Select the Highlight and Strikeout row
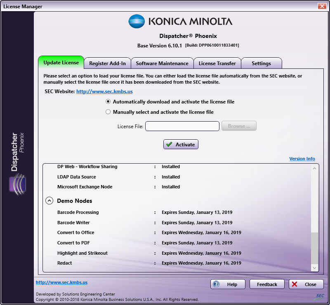Image resolution: width=330 pixels, height=305 pixels. [x=149, y=253]
